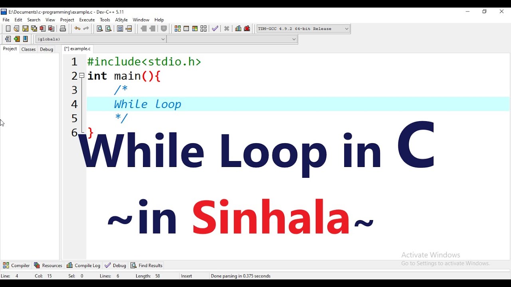Viewport: 511px width, 287px height.
Task: Click the Undo arrow
Action: click(x=77, y=29)
